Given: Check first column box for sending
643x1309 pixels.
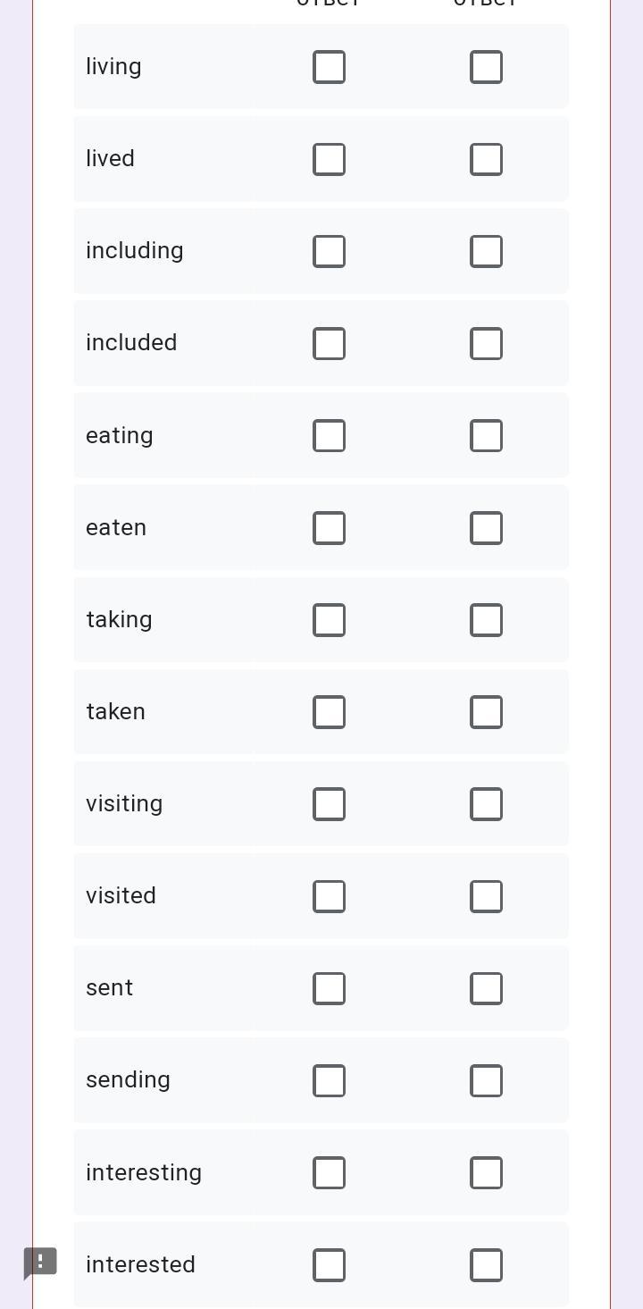Looking at the screenshot, I should [x=329, y=1080].
